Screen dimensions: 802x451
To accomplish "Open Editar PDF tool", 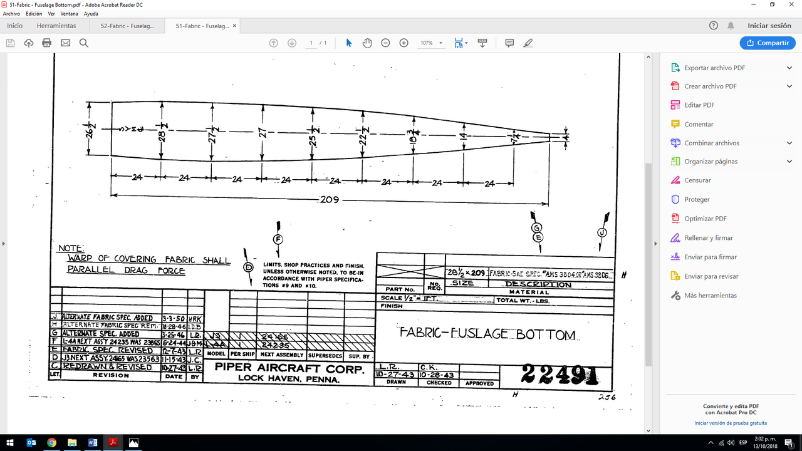I will click(x=699, y=105).
